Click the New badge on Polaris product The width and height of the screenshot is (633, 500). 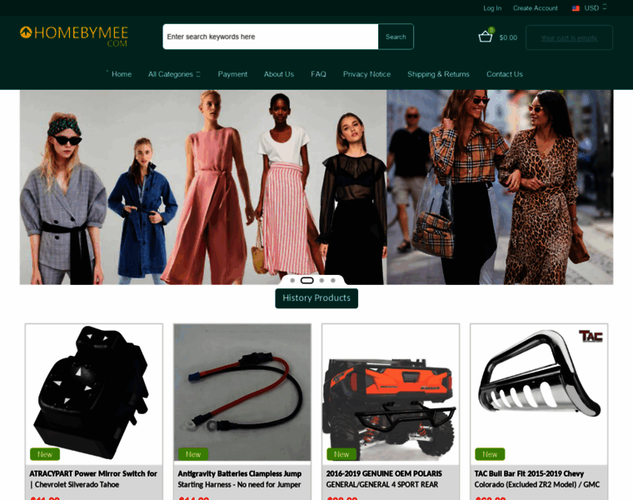341,454
